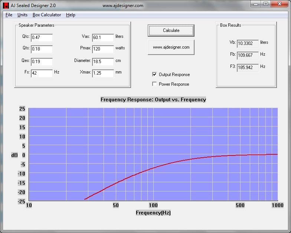The image size is (291, 233).
Task: Click the www.ajdesigner.com button
Action: click(x=171, y=47)
